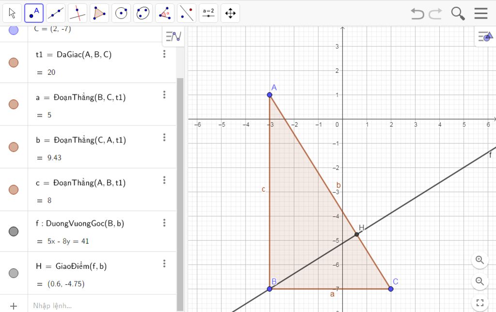Viewport: 496px width, 312px height.
Task: Toggle visibility of segment c
Action: point(14,190)
